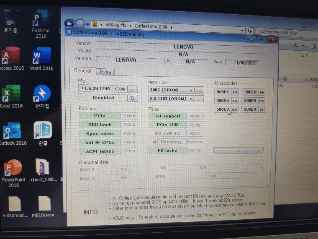Switch to the Extra tab
This screenshot has width=318, height=239.
point(105,72)
